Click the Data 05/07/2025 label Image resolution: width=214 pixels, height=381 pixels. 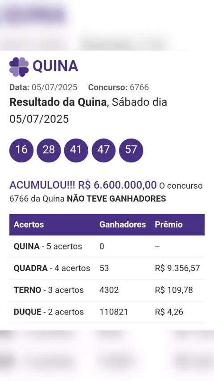point(43,87)
